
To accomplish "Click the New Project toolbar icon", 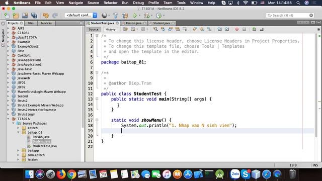I will point(16,16).
